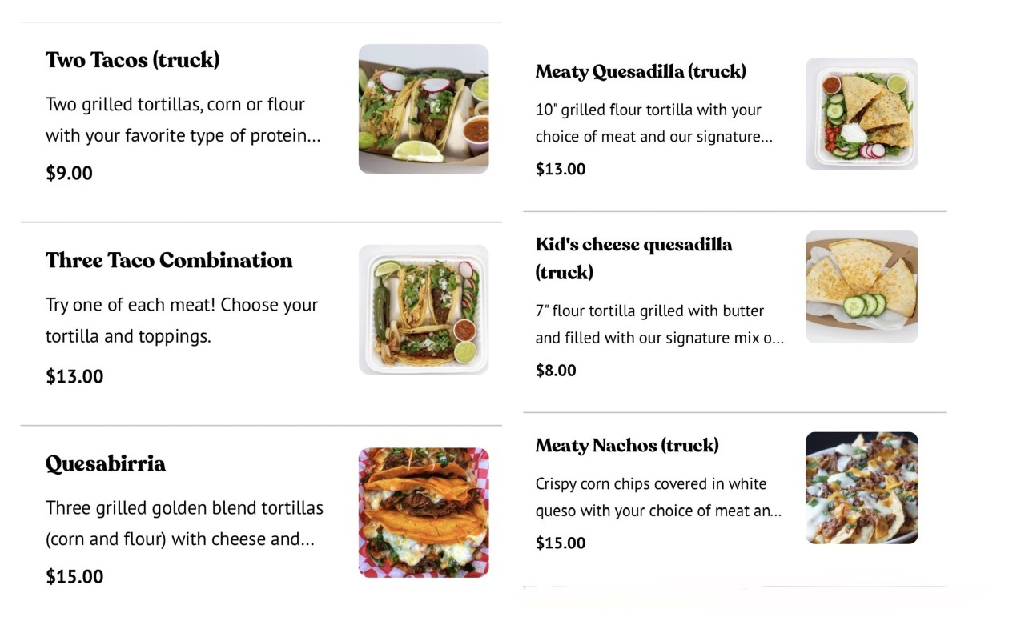The height and width of the screenshot is (617, 1025).
Task: Select the Meaty Nachos (truck) title
Action: [x=627, y=445]
